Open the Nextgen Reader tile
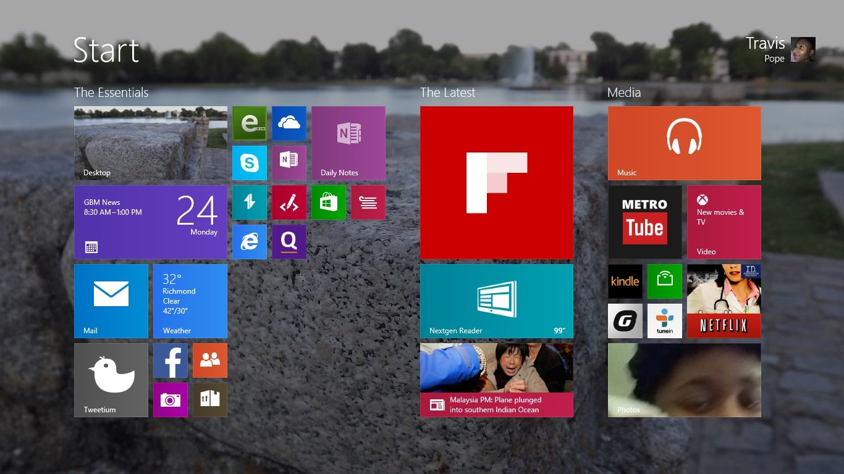The image size is (844, 474). pyautogui.click(x=497, y=301)
